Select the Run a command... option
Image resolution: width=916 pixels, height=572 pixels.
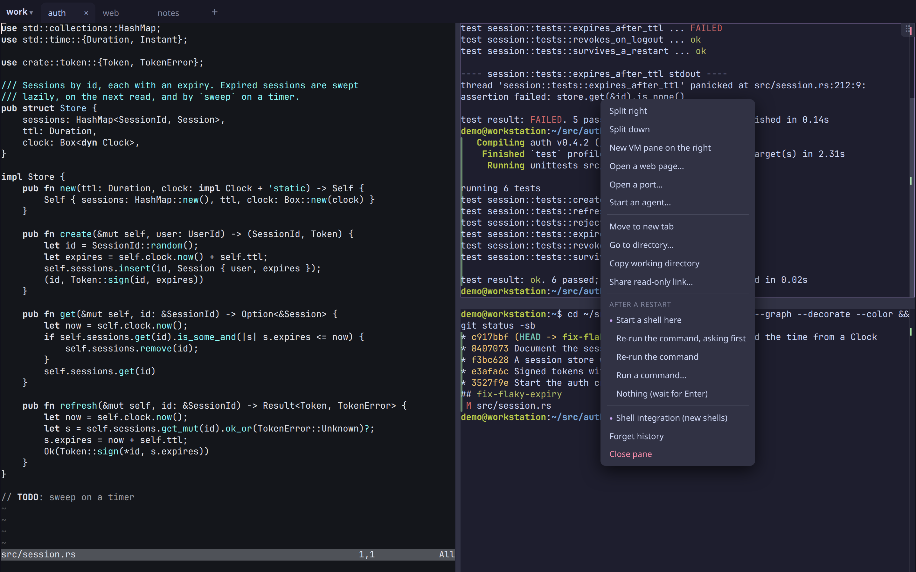[x=677, y=375]
